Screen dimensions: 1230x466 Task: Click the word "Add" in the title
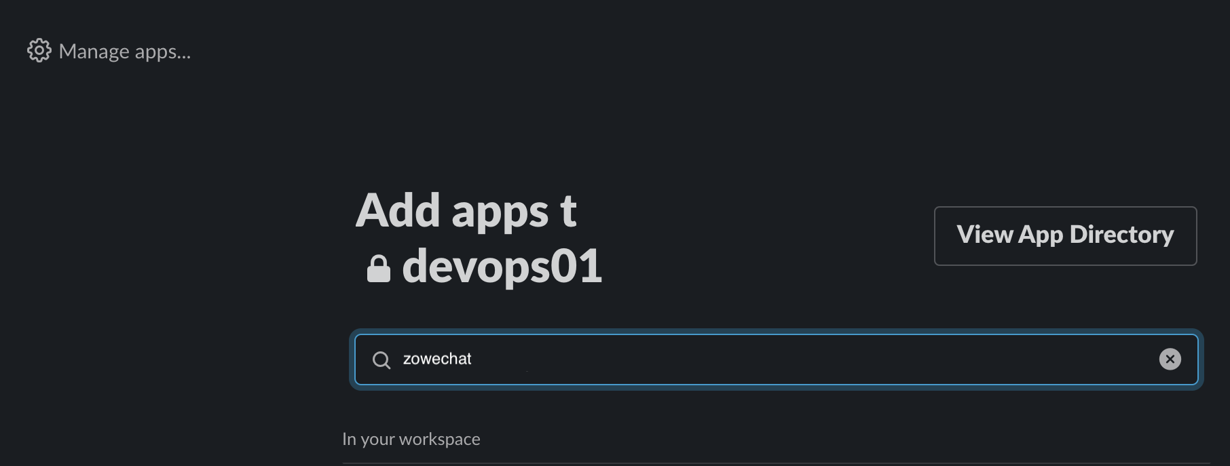click(398, 210)
